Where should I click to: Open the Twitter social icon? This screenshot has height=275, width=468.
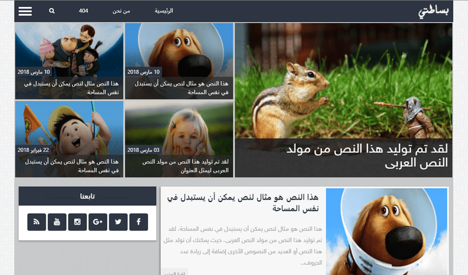[118, 222]
